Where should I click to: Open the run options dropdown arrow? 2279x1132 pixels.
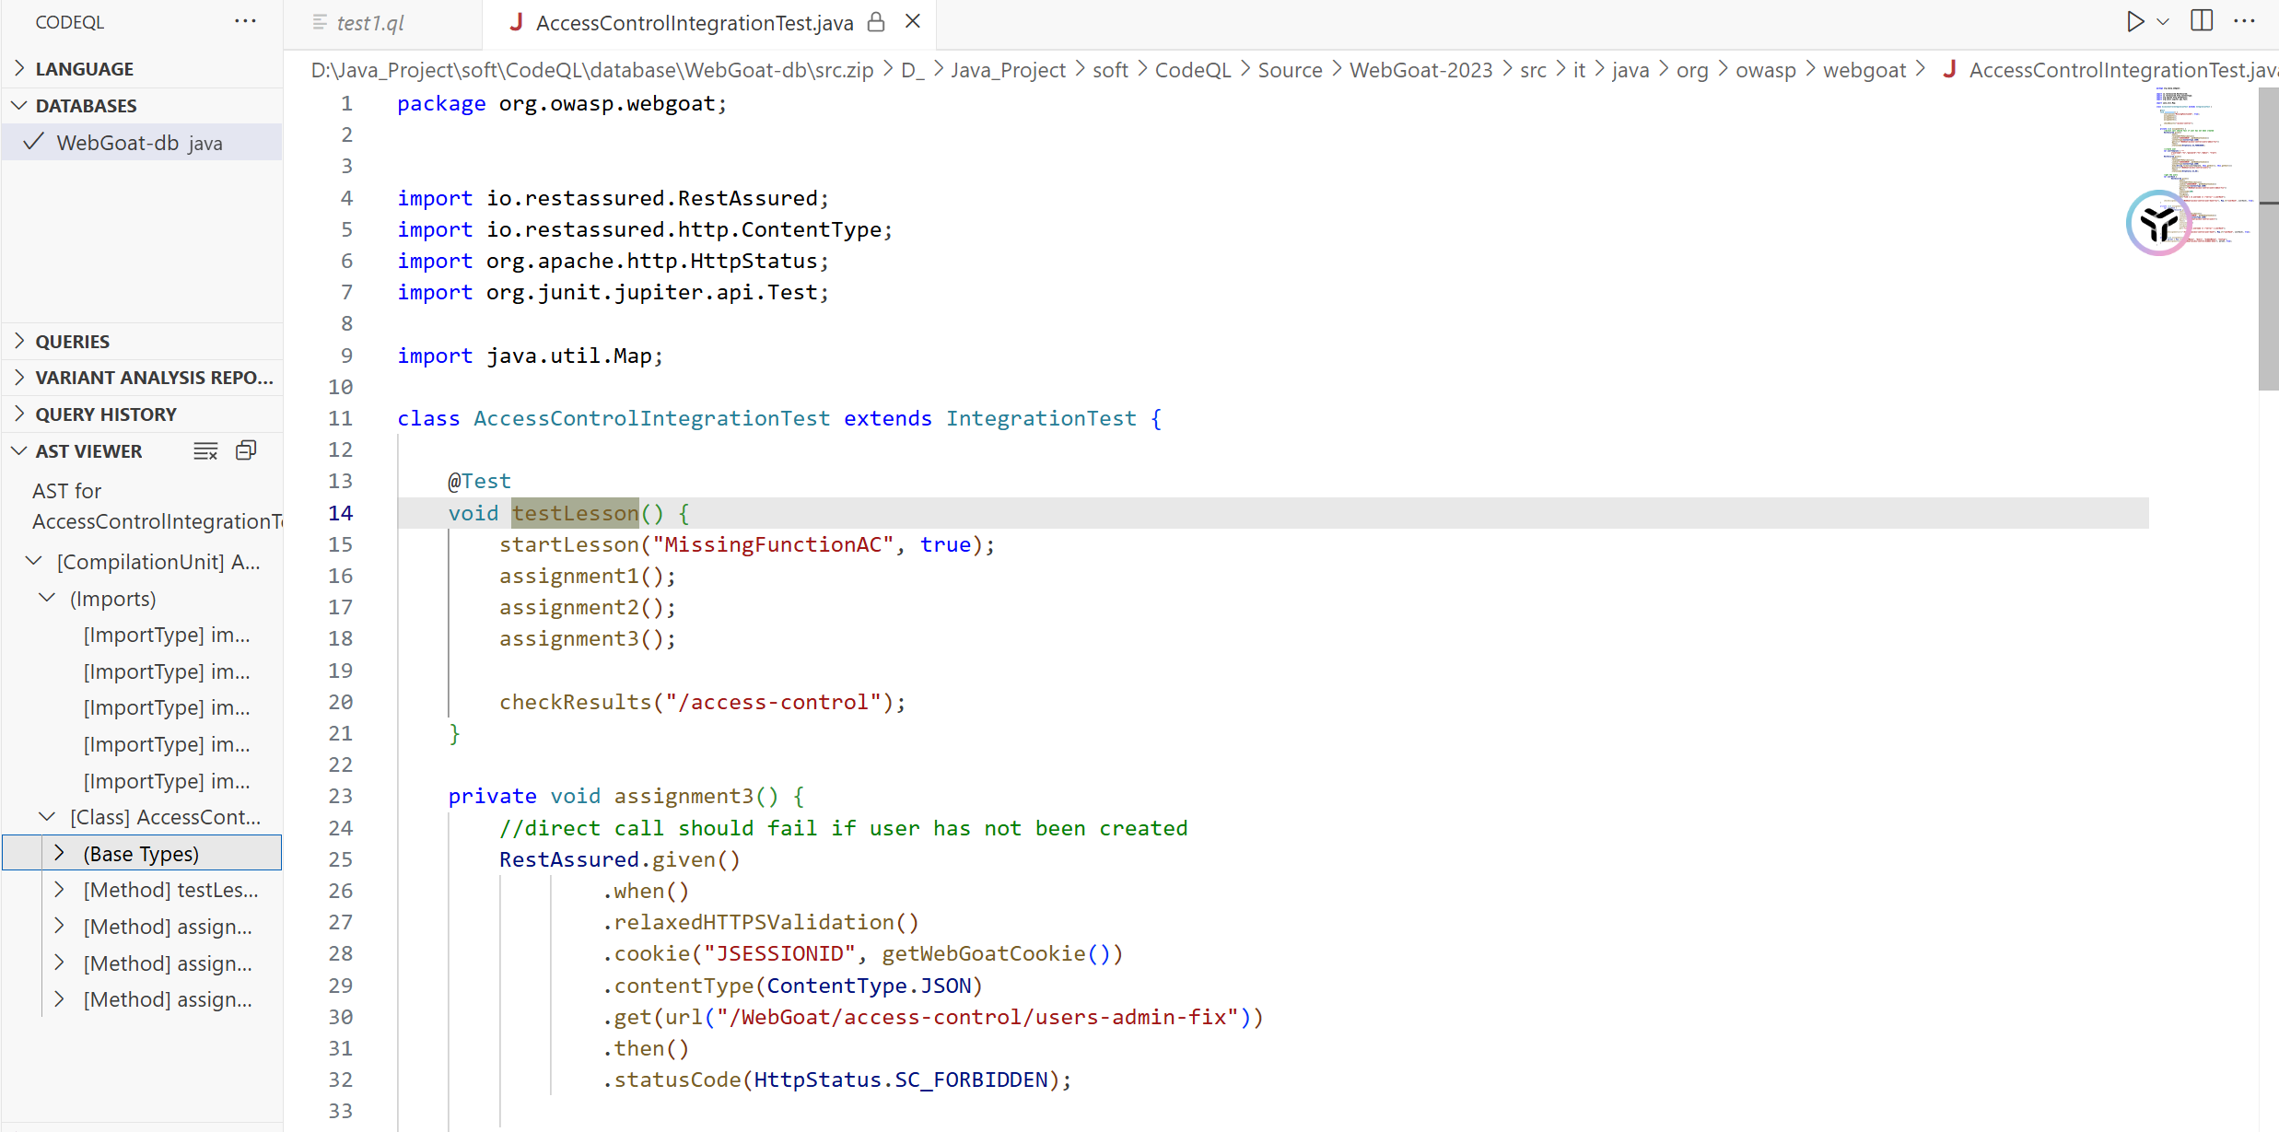pos(2164,21)
